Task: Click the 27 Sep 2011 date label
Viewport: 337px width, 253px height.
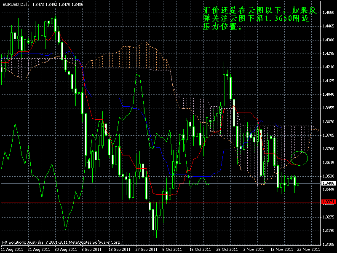Action: click(x=146, y=250)
